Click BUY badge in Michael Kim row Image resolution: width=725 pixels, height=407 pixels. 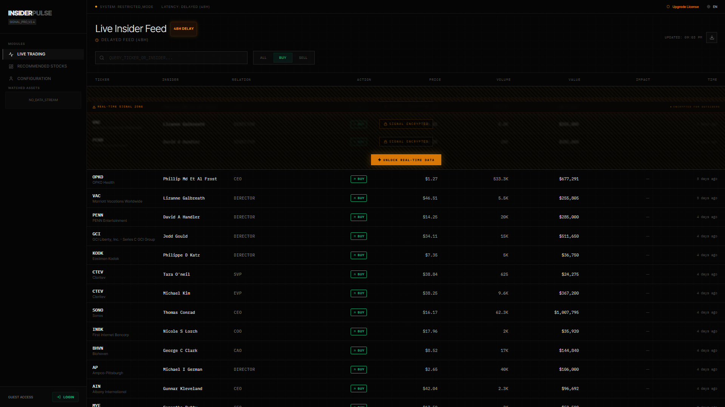[359, 293]
